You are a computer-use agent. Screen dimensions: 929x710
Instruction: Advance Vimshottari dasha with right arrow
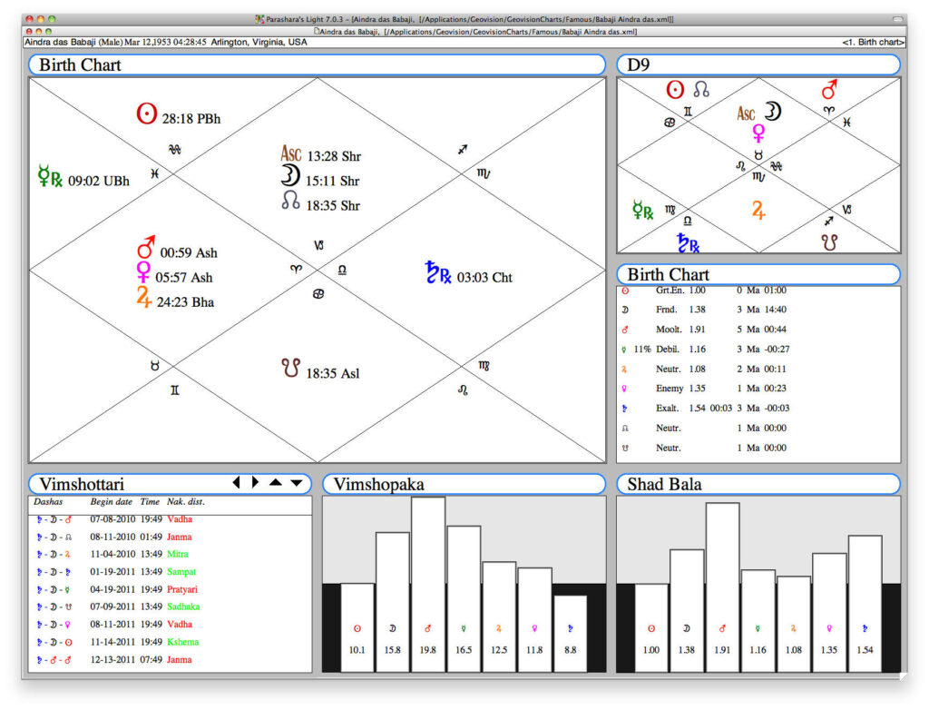pyautogui.click(x=255, y=482)
